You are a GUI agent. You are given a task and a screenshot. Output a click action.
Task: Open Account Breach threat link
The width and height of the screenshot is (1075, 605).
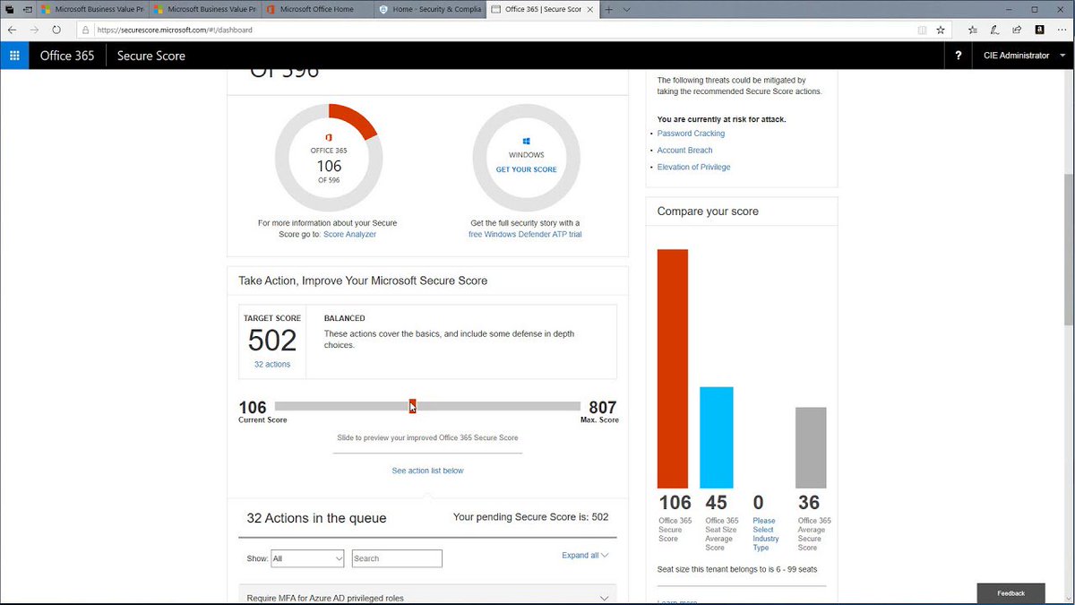coord(685,151)
